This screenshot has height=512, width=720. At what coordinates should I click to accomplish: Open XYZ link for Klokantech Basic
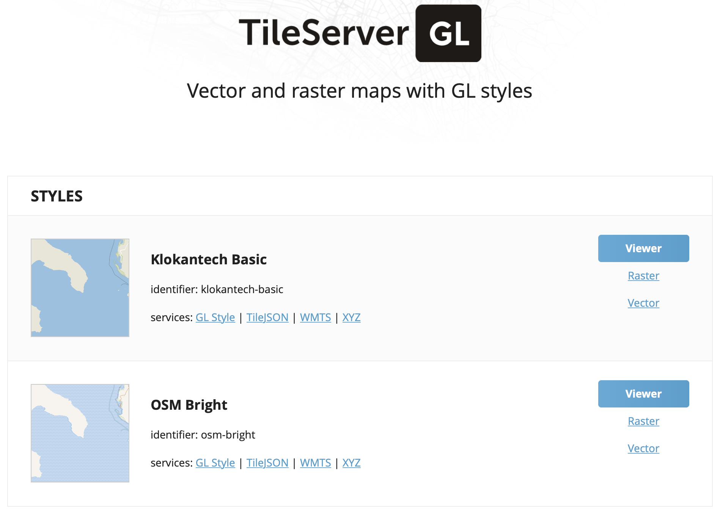click(x=351, y=317)
